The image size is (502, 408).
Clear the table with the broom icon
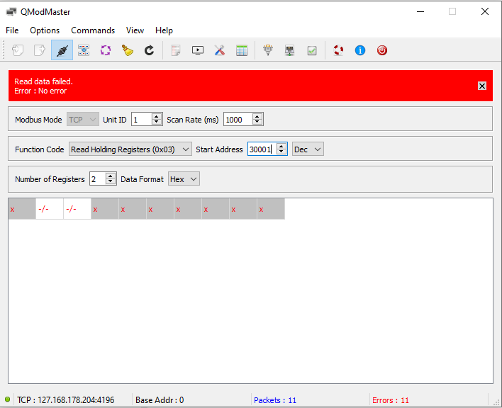click(128, 50)
